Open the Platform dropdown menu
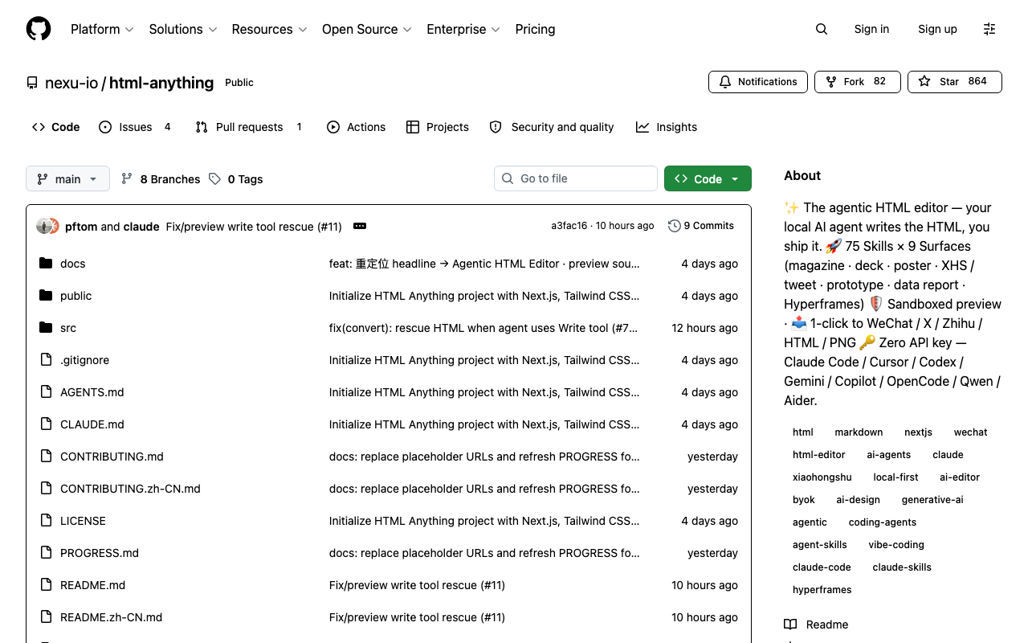Image resolution: width=1028 pixels, height=643 pixels. pos(102,29)
